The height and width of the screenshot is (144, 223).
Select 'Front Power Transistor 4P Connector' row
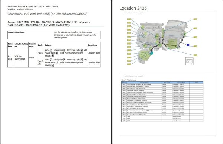pos(162,97)
